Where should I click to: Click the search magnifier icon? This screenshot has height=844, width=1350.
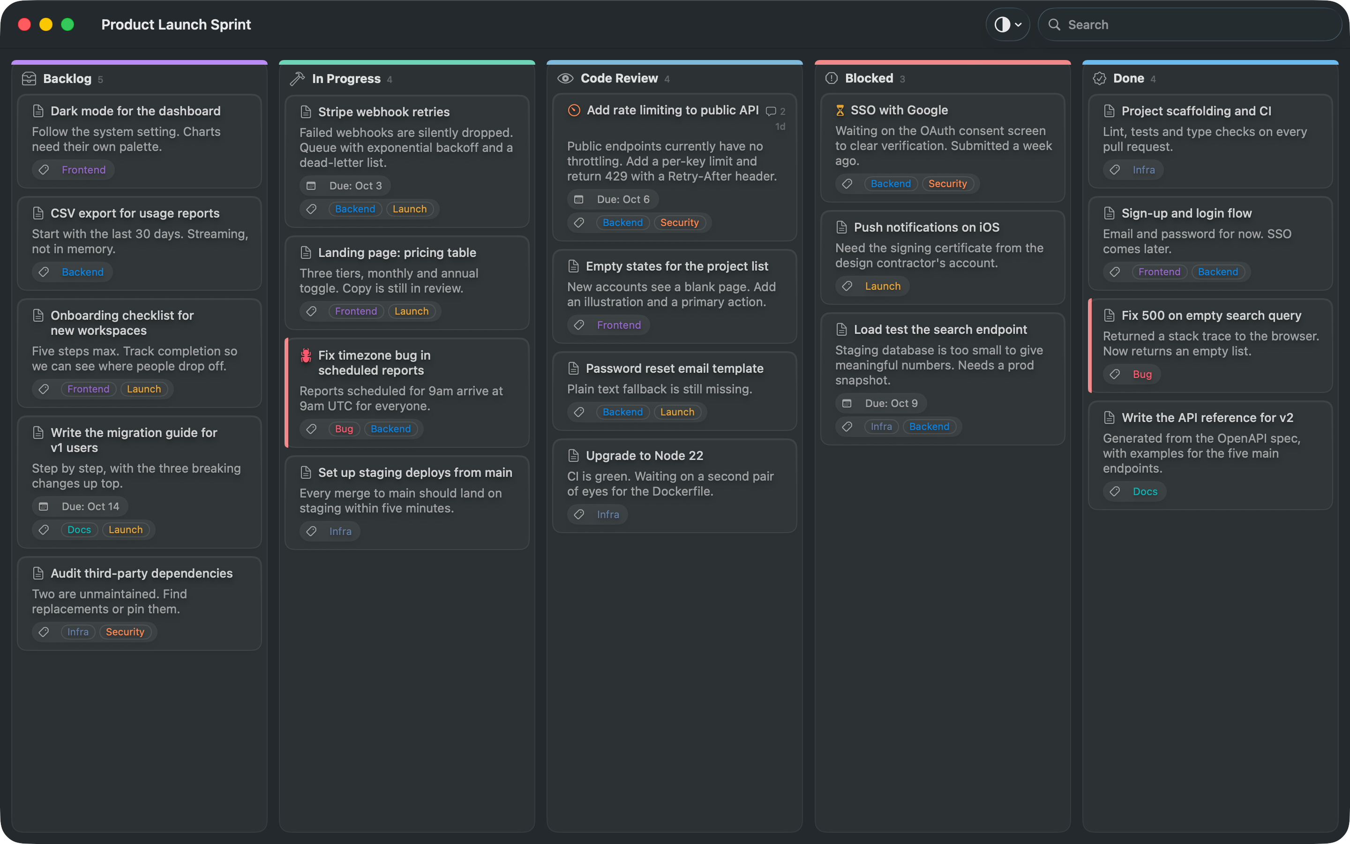pos(1054,24)
